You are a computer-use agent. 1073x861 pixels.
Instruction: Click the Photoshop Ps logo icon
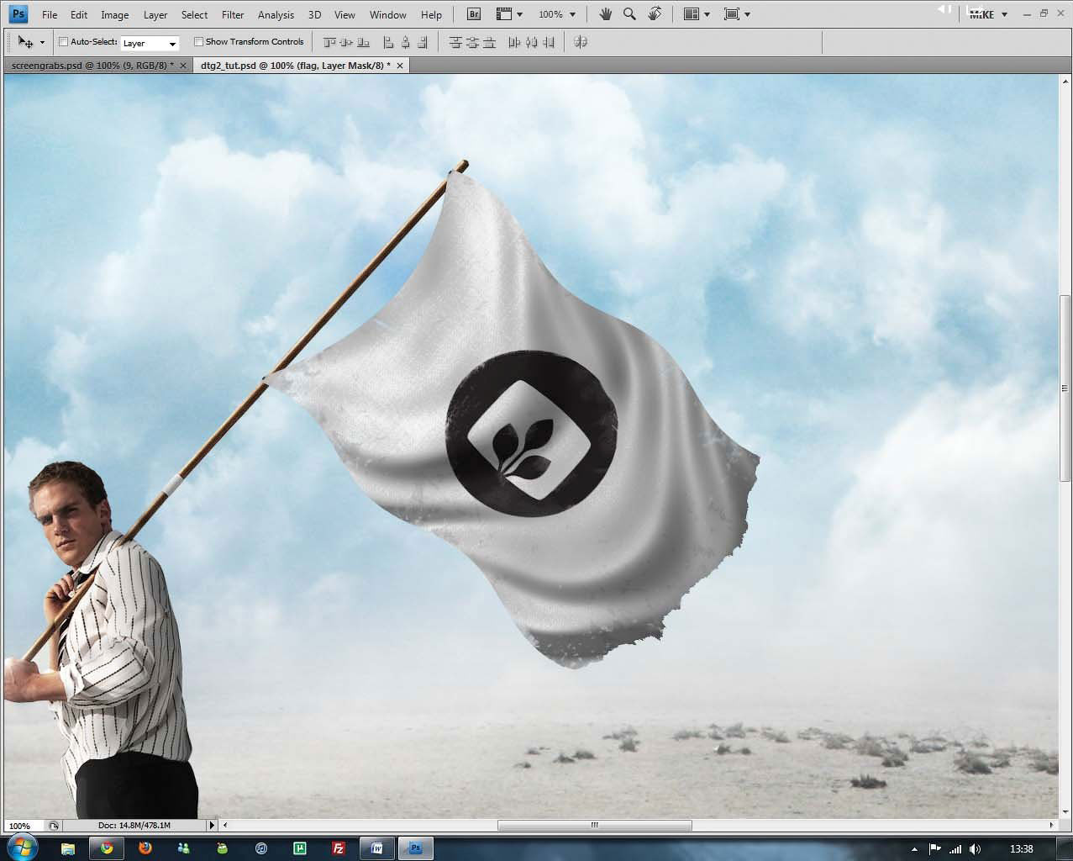[18, 13]
